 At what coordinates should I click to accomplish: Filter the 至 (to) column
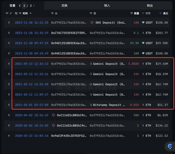pyautogui.click(x=91, y=13)
